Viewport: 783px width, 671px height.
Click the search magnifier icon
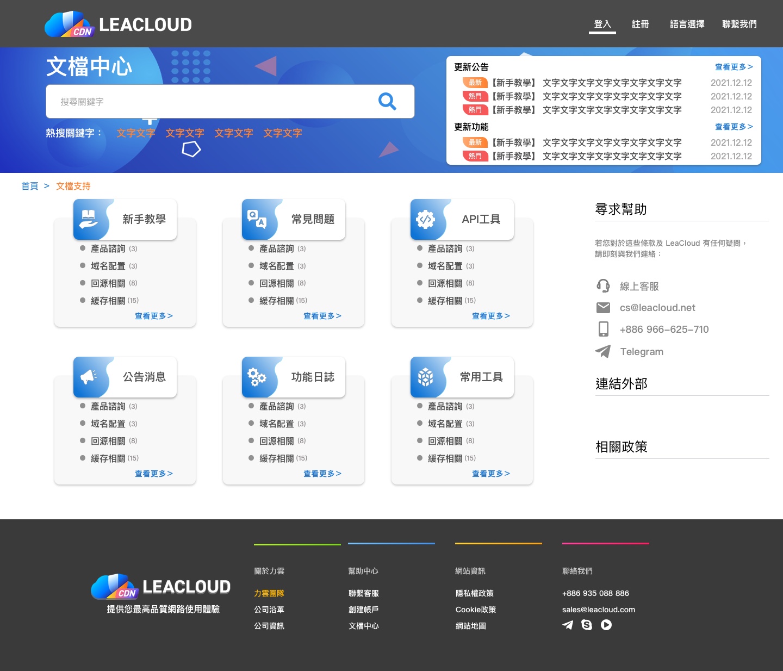point(387,101)
